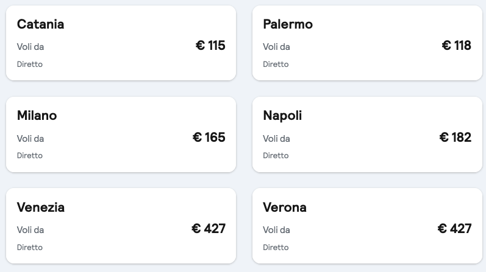This screenshot has height=272, width=486.
Task: Click the € 118 Palermo price
Action: [457, 46]
